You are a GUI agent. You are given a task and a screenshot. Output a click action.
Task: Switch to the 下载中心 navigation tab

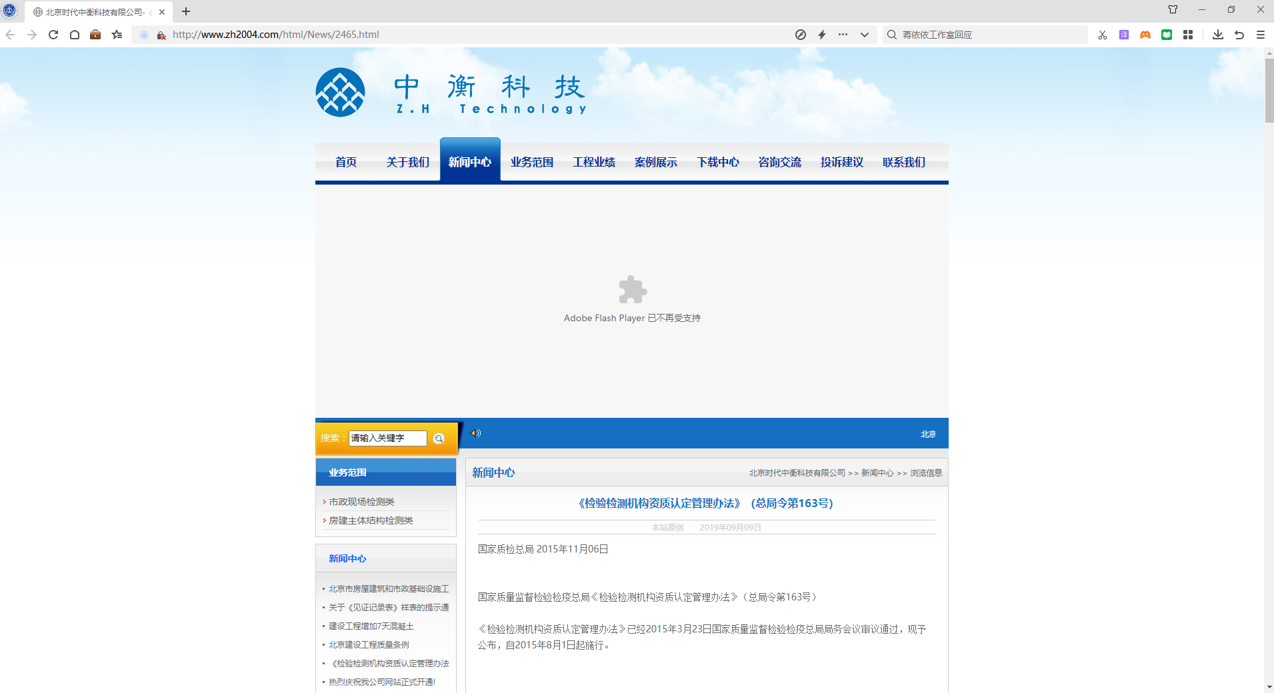tap(718, 162)
